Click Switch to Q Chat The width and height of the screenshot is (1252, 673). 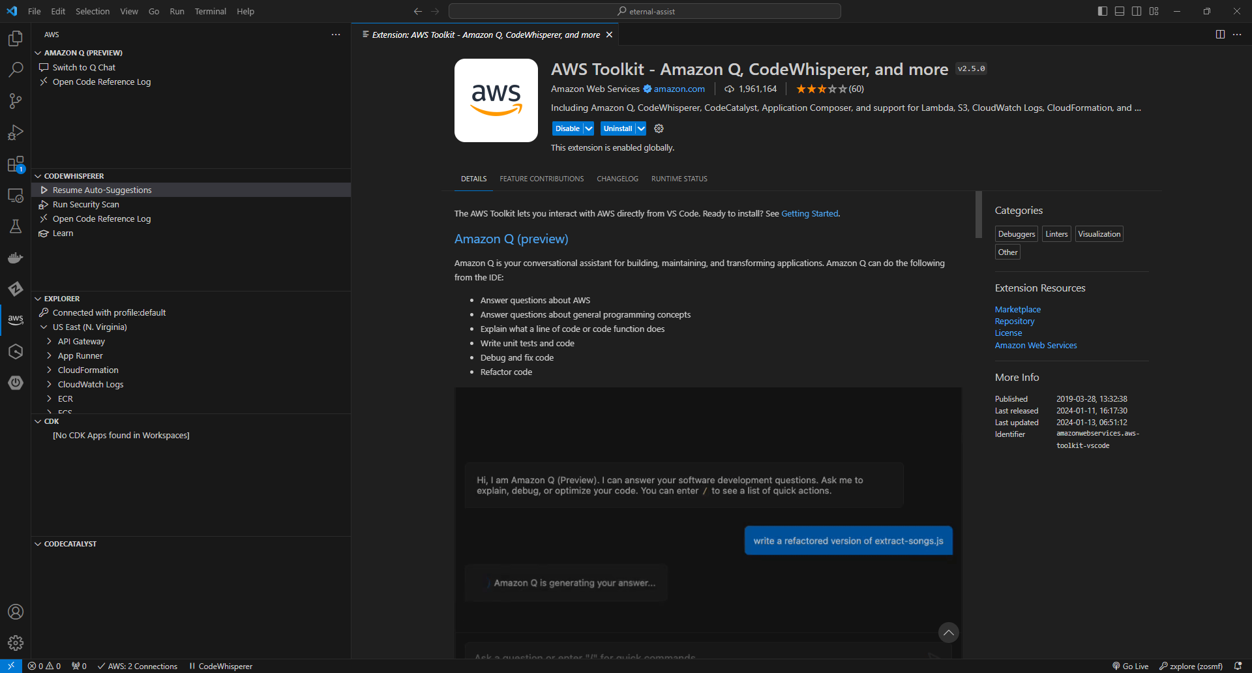(83, 67)
